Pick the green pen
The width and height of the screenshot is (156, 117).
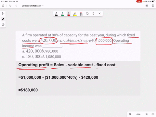point(62,14)
